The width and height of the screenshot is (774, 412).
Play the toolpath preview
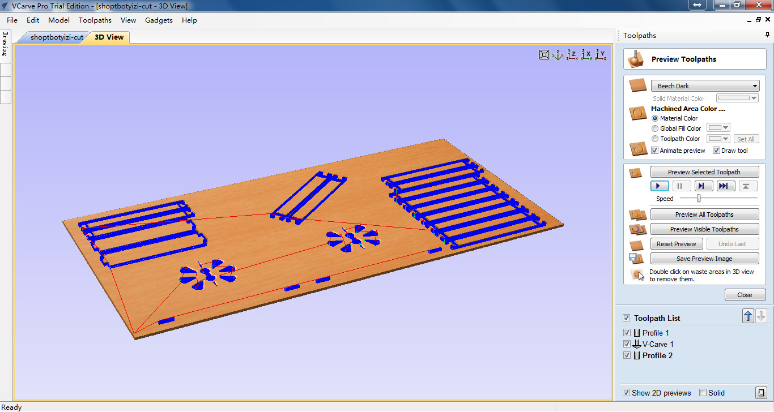[660, 186]
